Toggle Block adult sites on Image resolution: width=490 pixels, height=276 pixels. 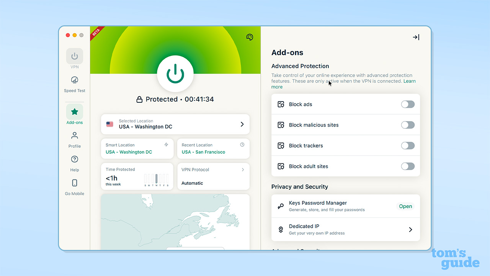407,166
